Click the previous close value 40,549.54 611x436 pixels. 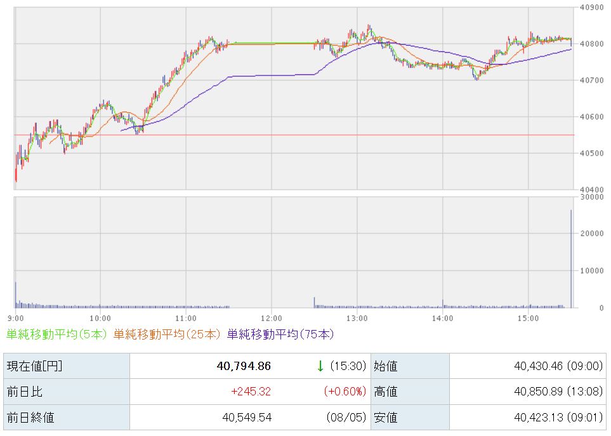tap(247, 418)
